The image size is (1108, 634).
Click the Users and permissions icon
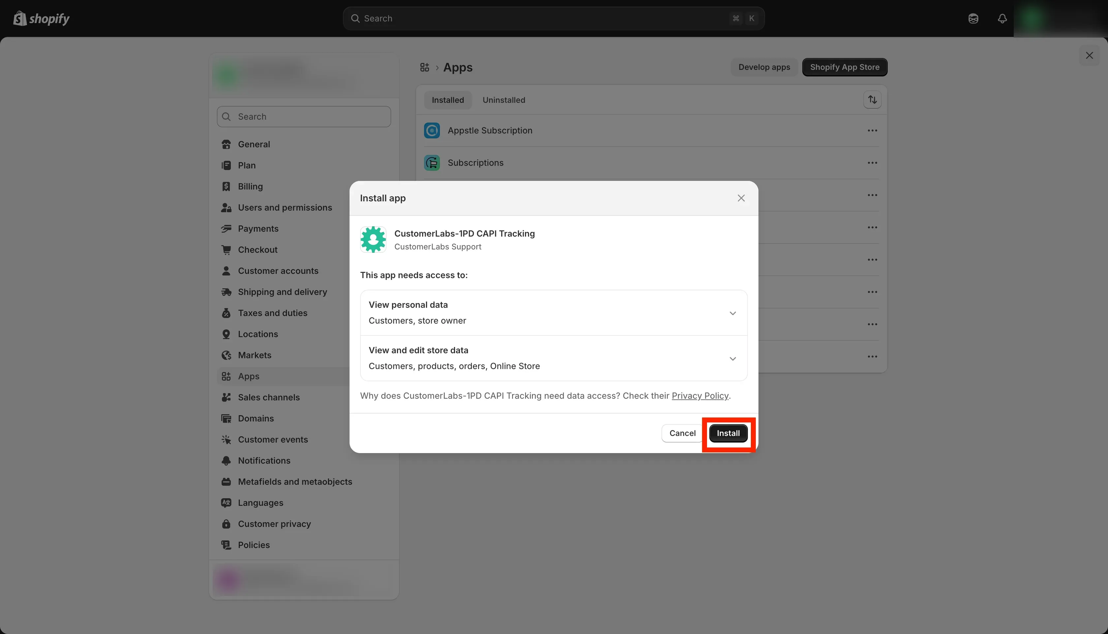coord(226,208)
